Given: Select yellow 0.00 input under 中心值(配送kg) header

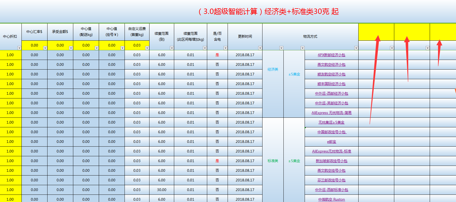Looking at the screenshot, I should tap(86, 45).
